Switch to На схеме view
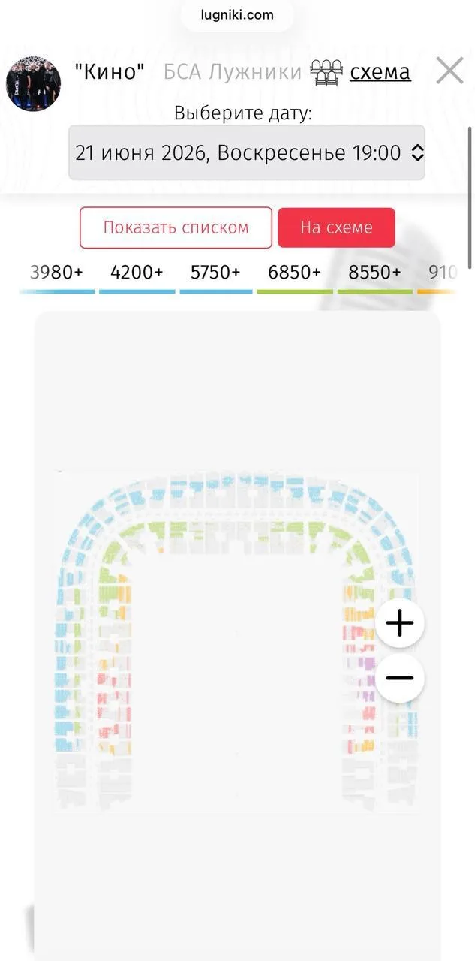Screen dimensions: 475x961 (x=336, y=227)
